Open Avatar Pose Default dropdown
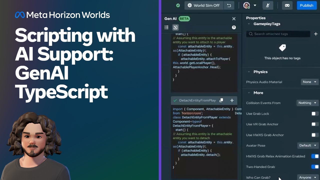The height and width of the screenshot is (180, 320). pos(308,145)
